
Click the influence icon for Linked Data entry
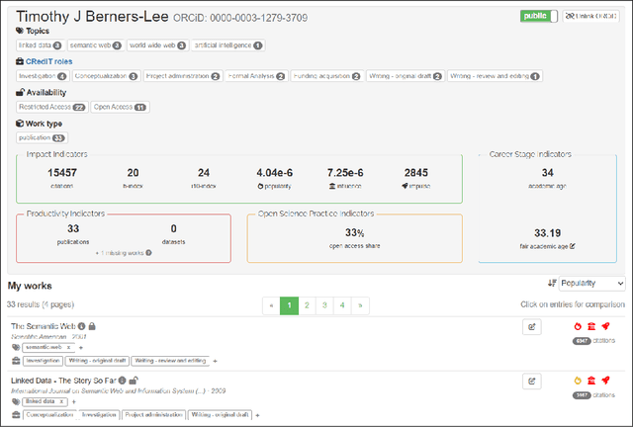591,381
